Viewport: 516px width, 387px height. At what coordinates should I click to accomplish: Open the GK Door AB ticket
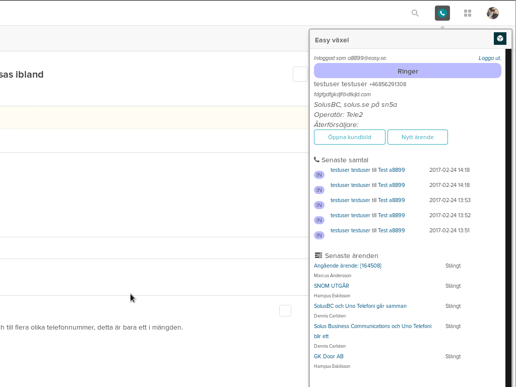point(329,356)
